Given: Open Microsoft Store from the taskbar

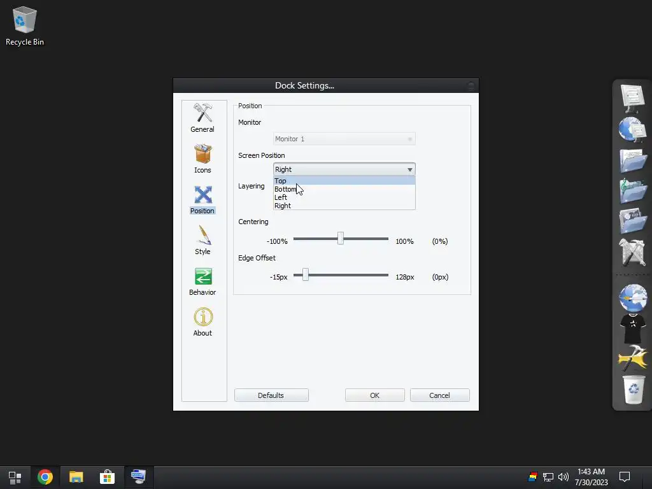Looking at the screenshot, I should pos(107,477).
